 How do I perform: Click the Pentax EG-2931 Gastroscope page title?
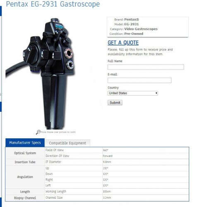[x=53, y=4]
